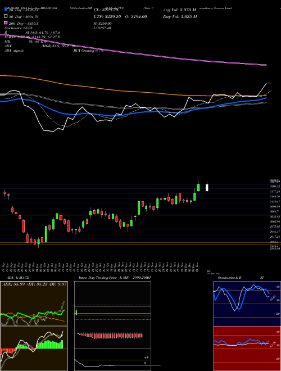Select the 200 Day = 3335.3 label
Image resolution: width=281 pixels, height=371 pixels.
tap(24, 24)
